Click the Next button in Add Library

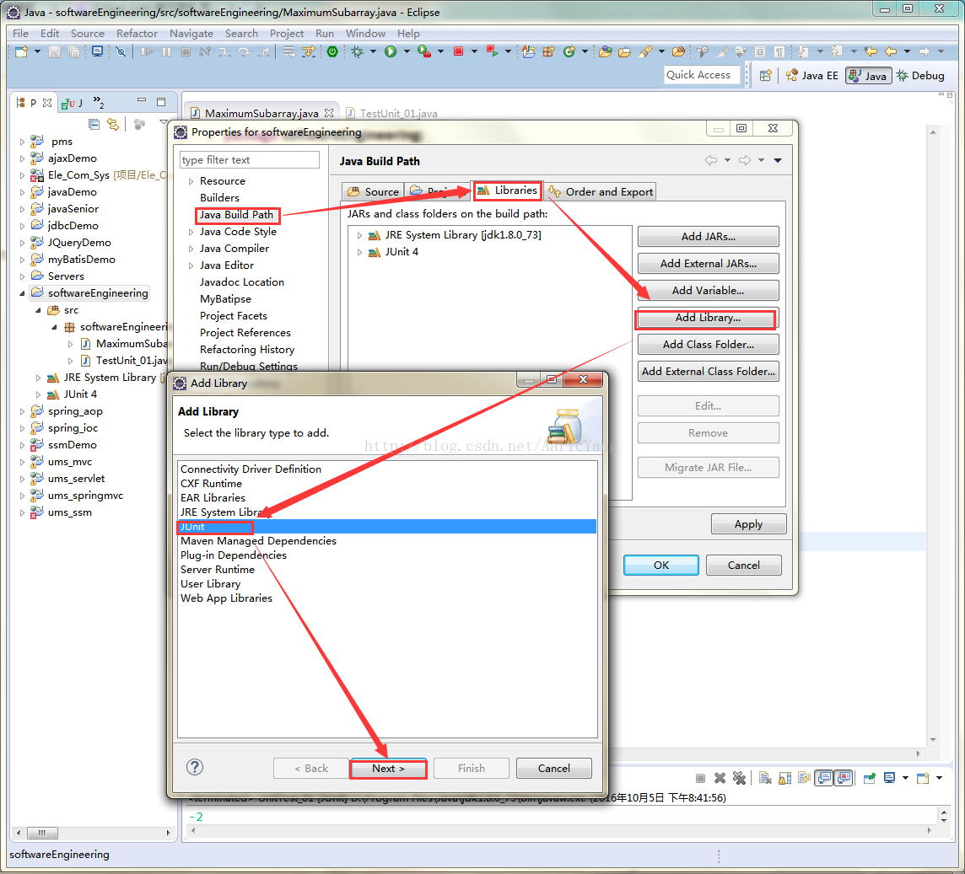388,768
